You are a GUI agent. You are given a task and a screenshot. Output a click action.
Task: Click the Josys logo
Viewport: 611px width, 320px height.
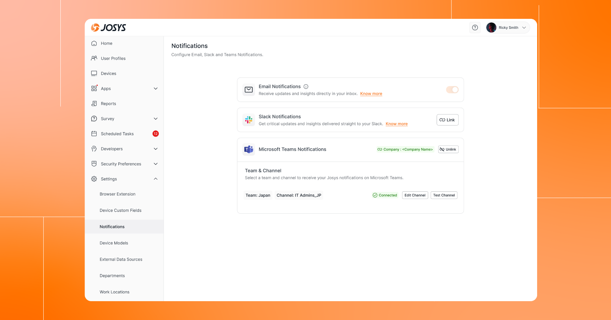(108, 27)
